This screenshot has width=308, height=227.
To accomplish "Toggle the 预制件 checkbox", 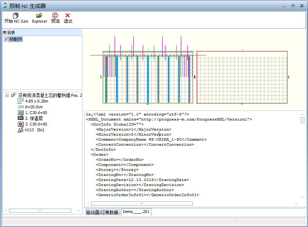I will 6,39.
